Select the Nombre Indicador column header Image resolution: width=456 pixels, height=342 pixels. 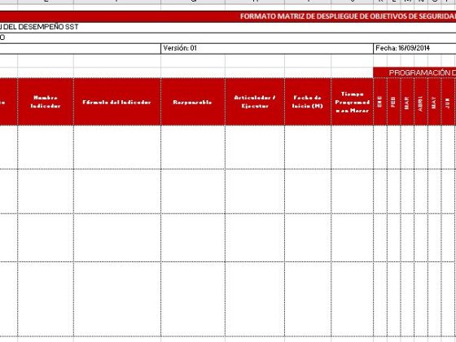46,102
